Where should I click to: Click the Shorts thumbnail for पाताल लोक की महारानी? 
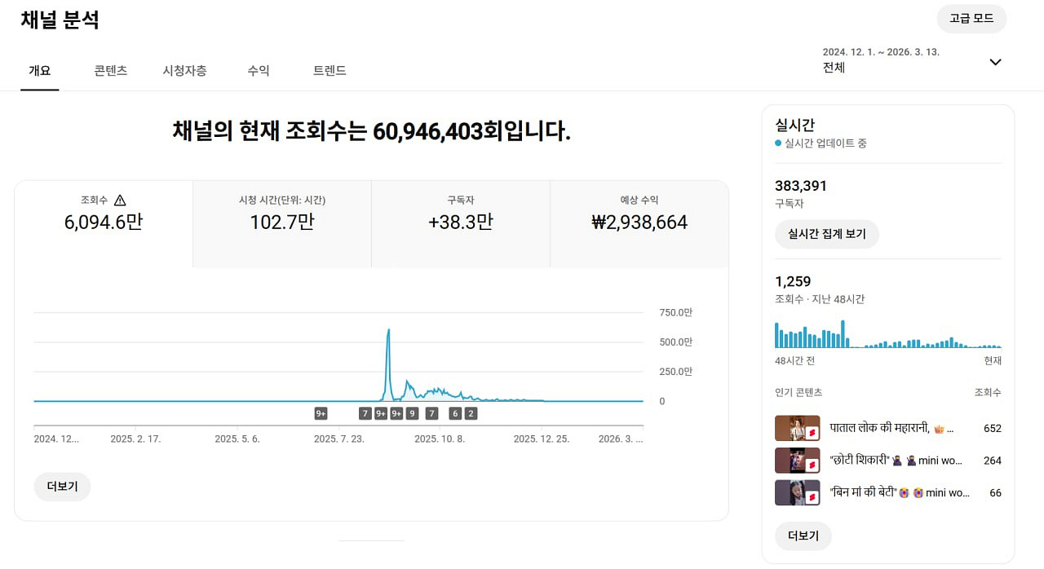point(796,428)
